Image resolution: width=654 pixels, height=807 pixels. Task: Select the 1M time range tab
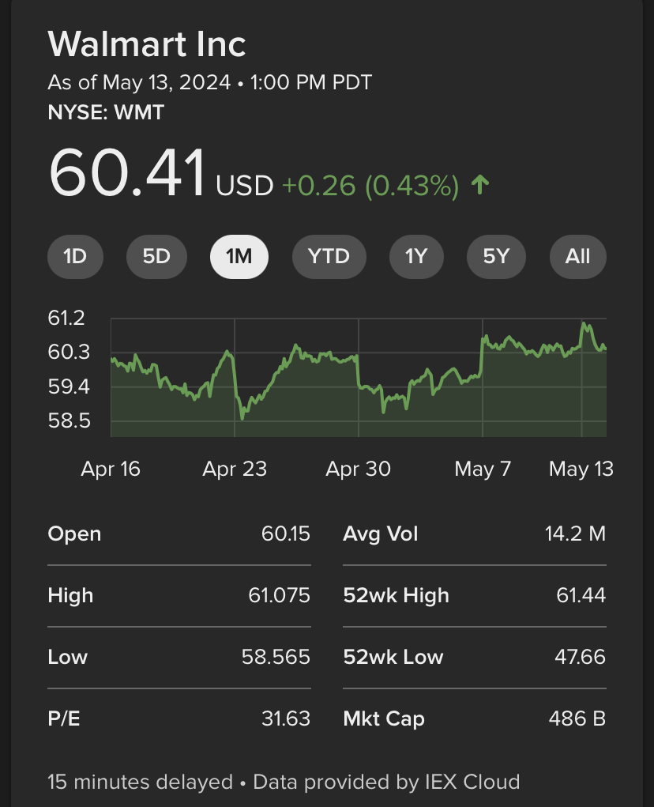[x=239, y=256]
